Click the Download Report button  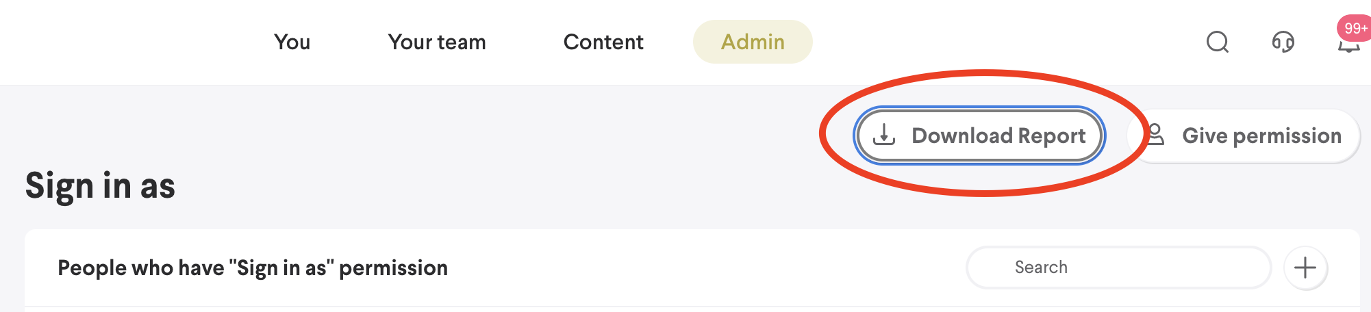click(979, 135)
